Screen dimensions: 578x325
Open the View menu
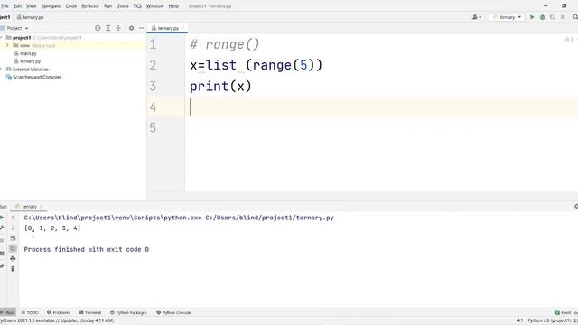(x=31, y=6)
